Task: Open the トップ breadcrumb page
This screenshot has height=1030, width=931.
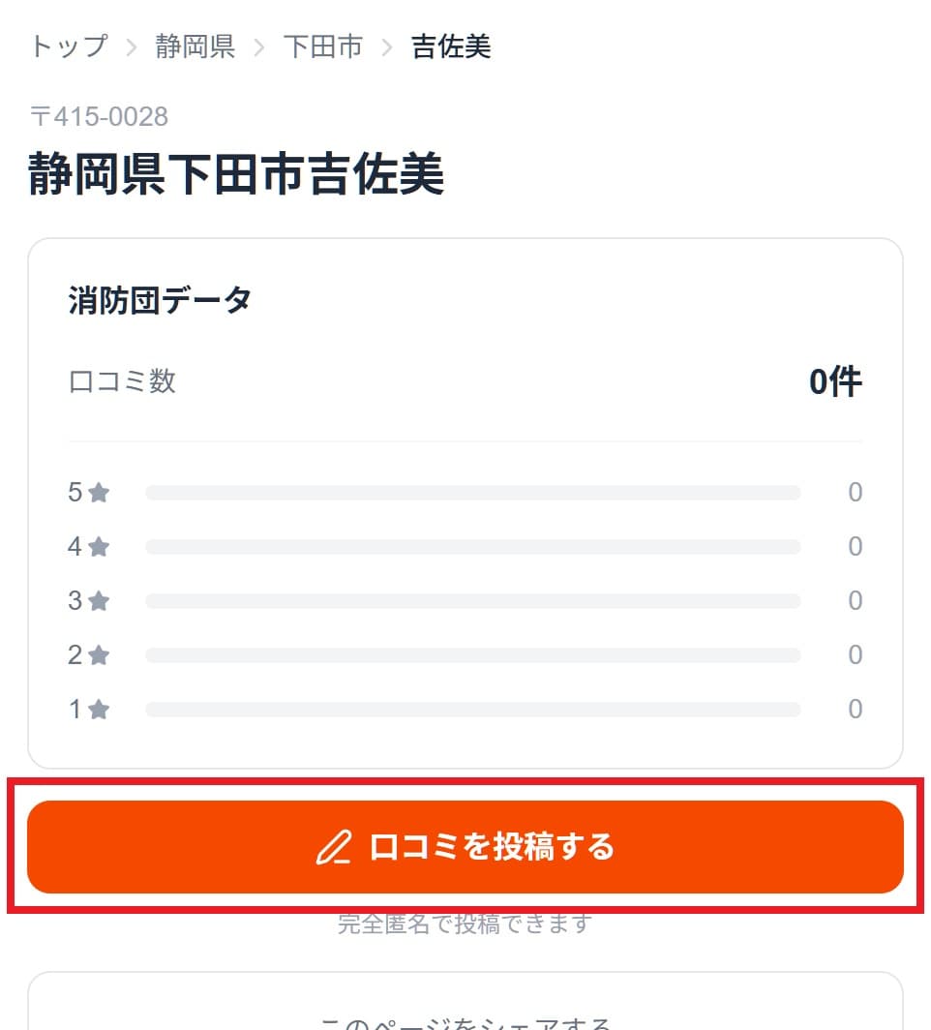Action: pyautogui.click(x=68, y=45)
